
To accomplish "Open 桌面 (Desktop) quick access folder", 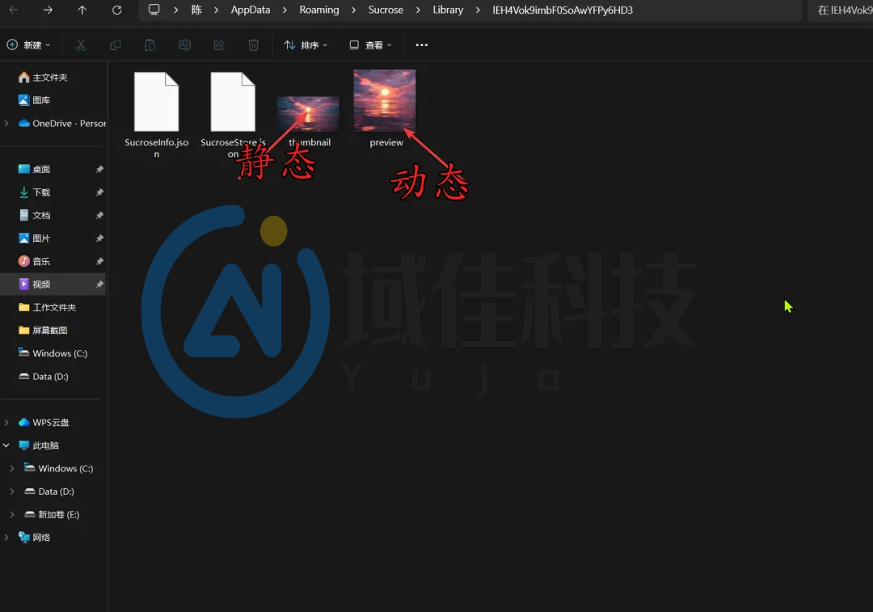I will [35, 169].
